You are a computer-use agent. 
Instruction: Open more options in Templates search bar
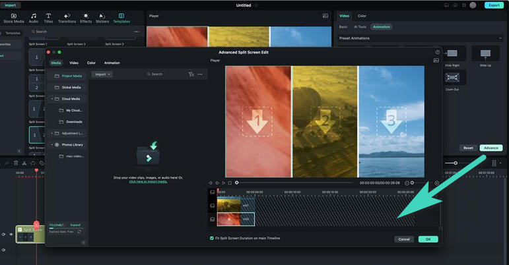tap(137, 32)
